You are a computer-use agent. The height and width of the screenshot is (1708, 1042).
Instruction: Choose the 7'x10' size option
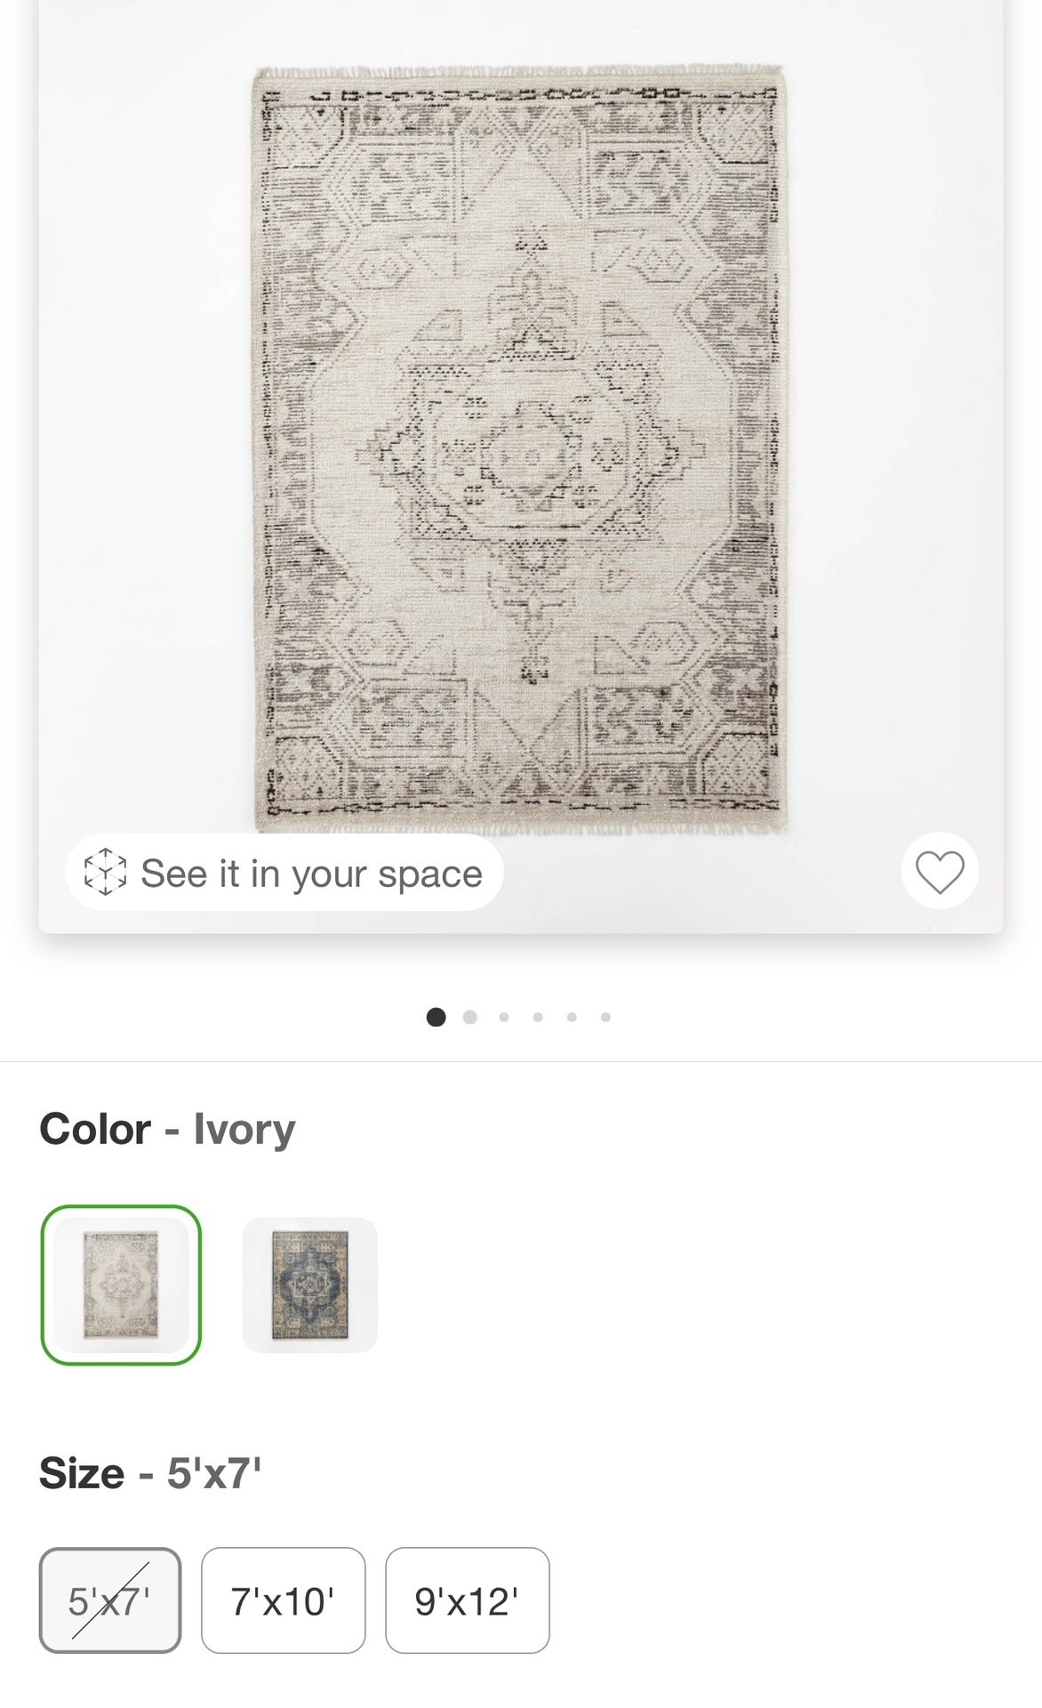(x=283, y=1600)
